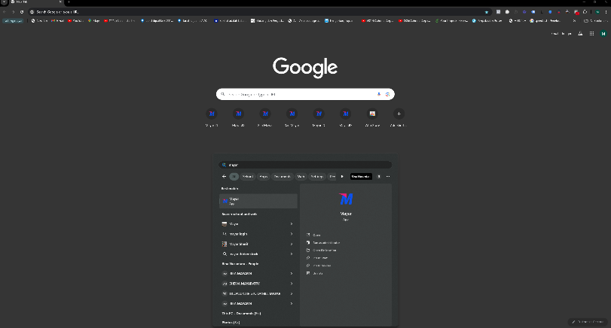
Task: Open the Chrome profile avatar in the toolbar
Action: (597, 12)
